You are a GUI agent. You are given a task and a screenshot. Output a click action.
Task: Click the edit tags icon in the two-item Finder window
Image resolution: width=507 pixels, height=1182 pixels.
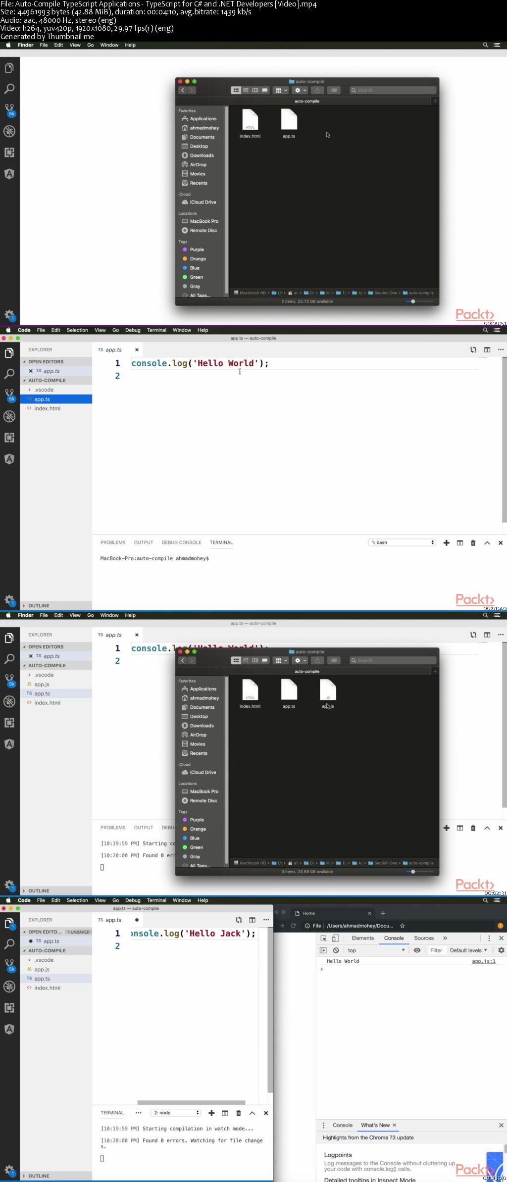[334, 90]
